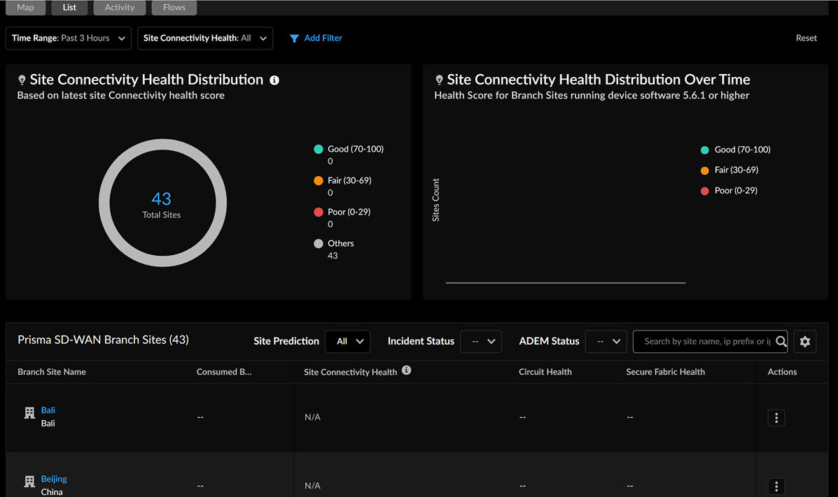Open actions menu for Beijing site
Viewport: 838px width, 497px height.
[x=776, y=486]
